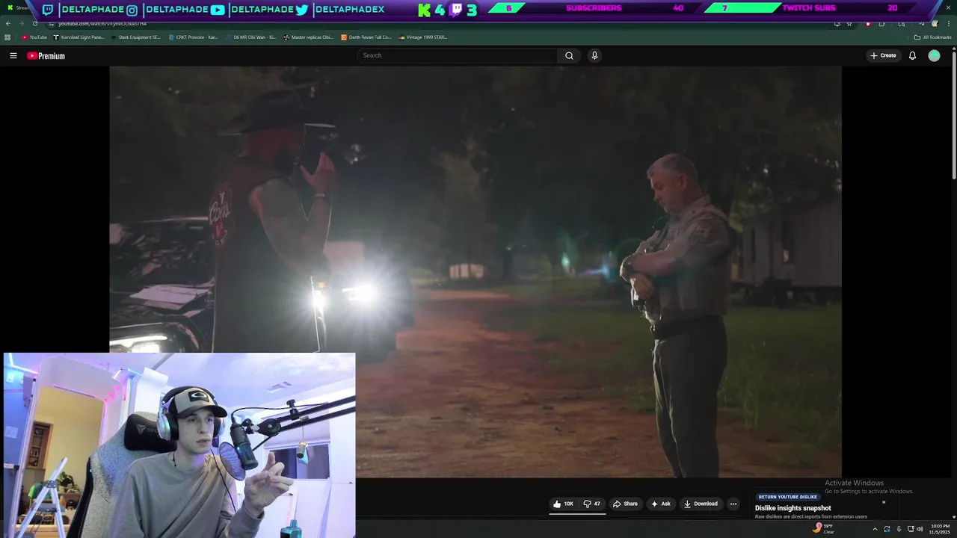Click the browser profile avatar icon
The width and height of the screenshot is (957, 538).
tap(935, 23)
